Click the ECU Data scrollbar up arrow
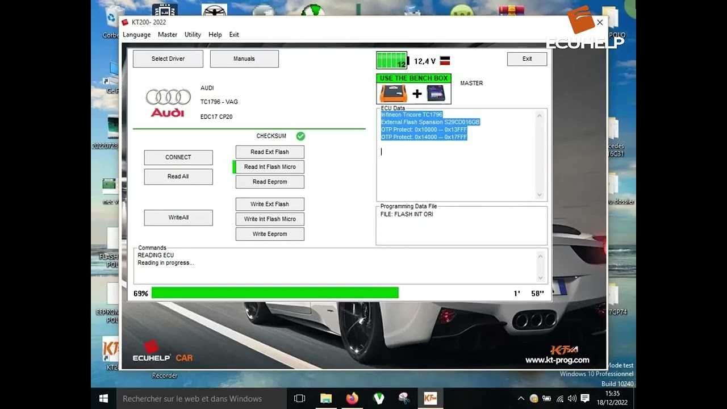Viewport: 727px width, 409px height. pos(540,116)
